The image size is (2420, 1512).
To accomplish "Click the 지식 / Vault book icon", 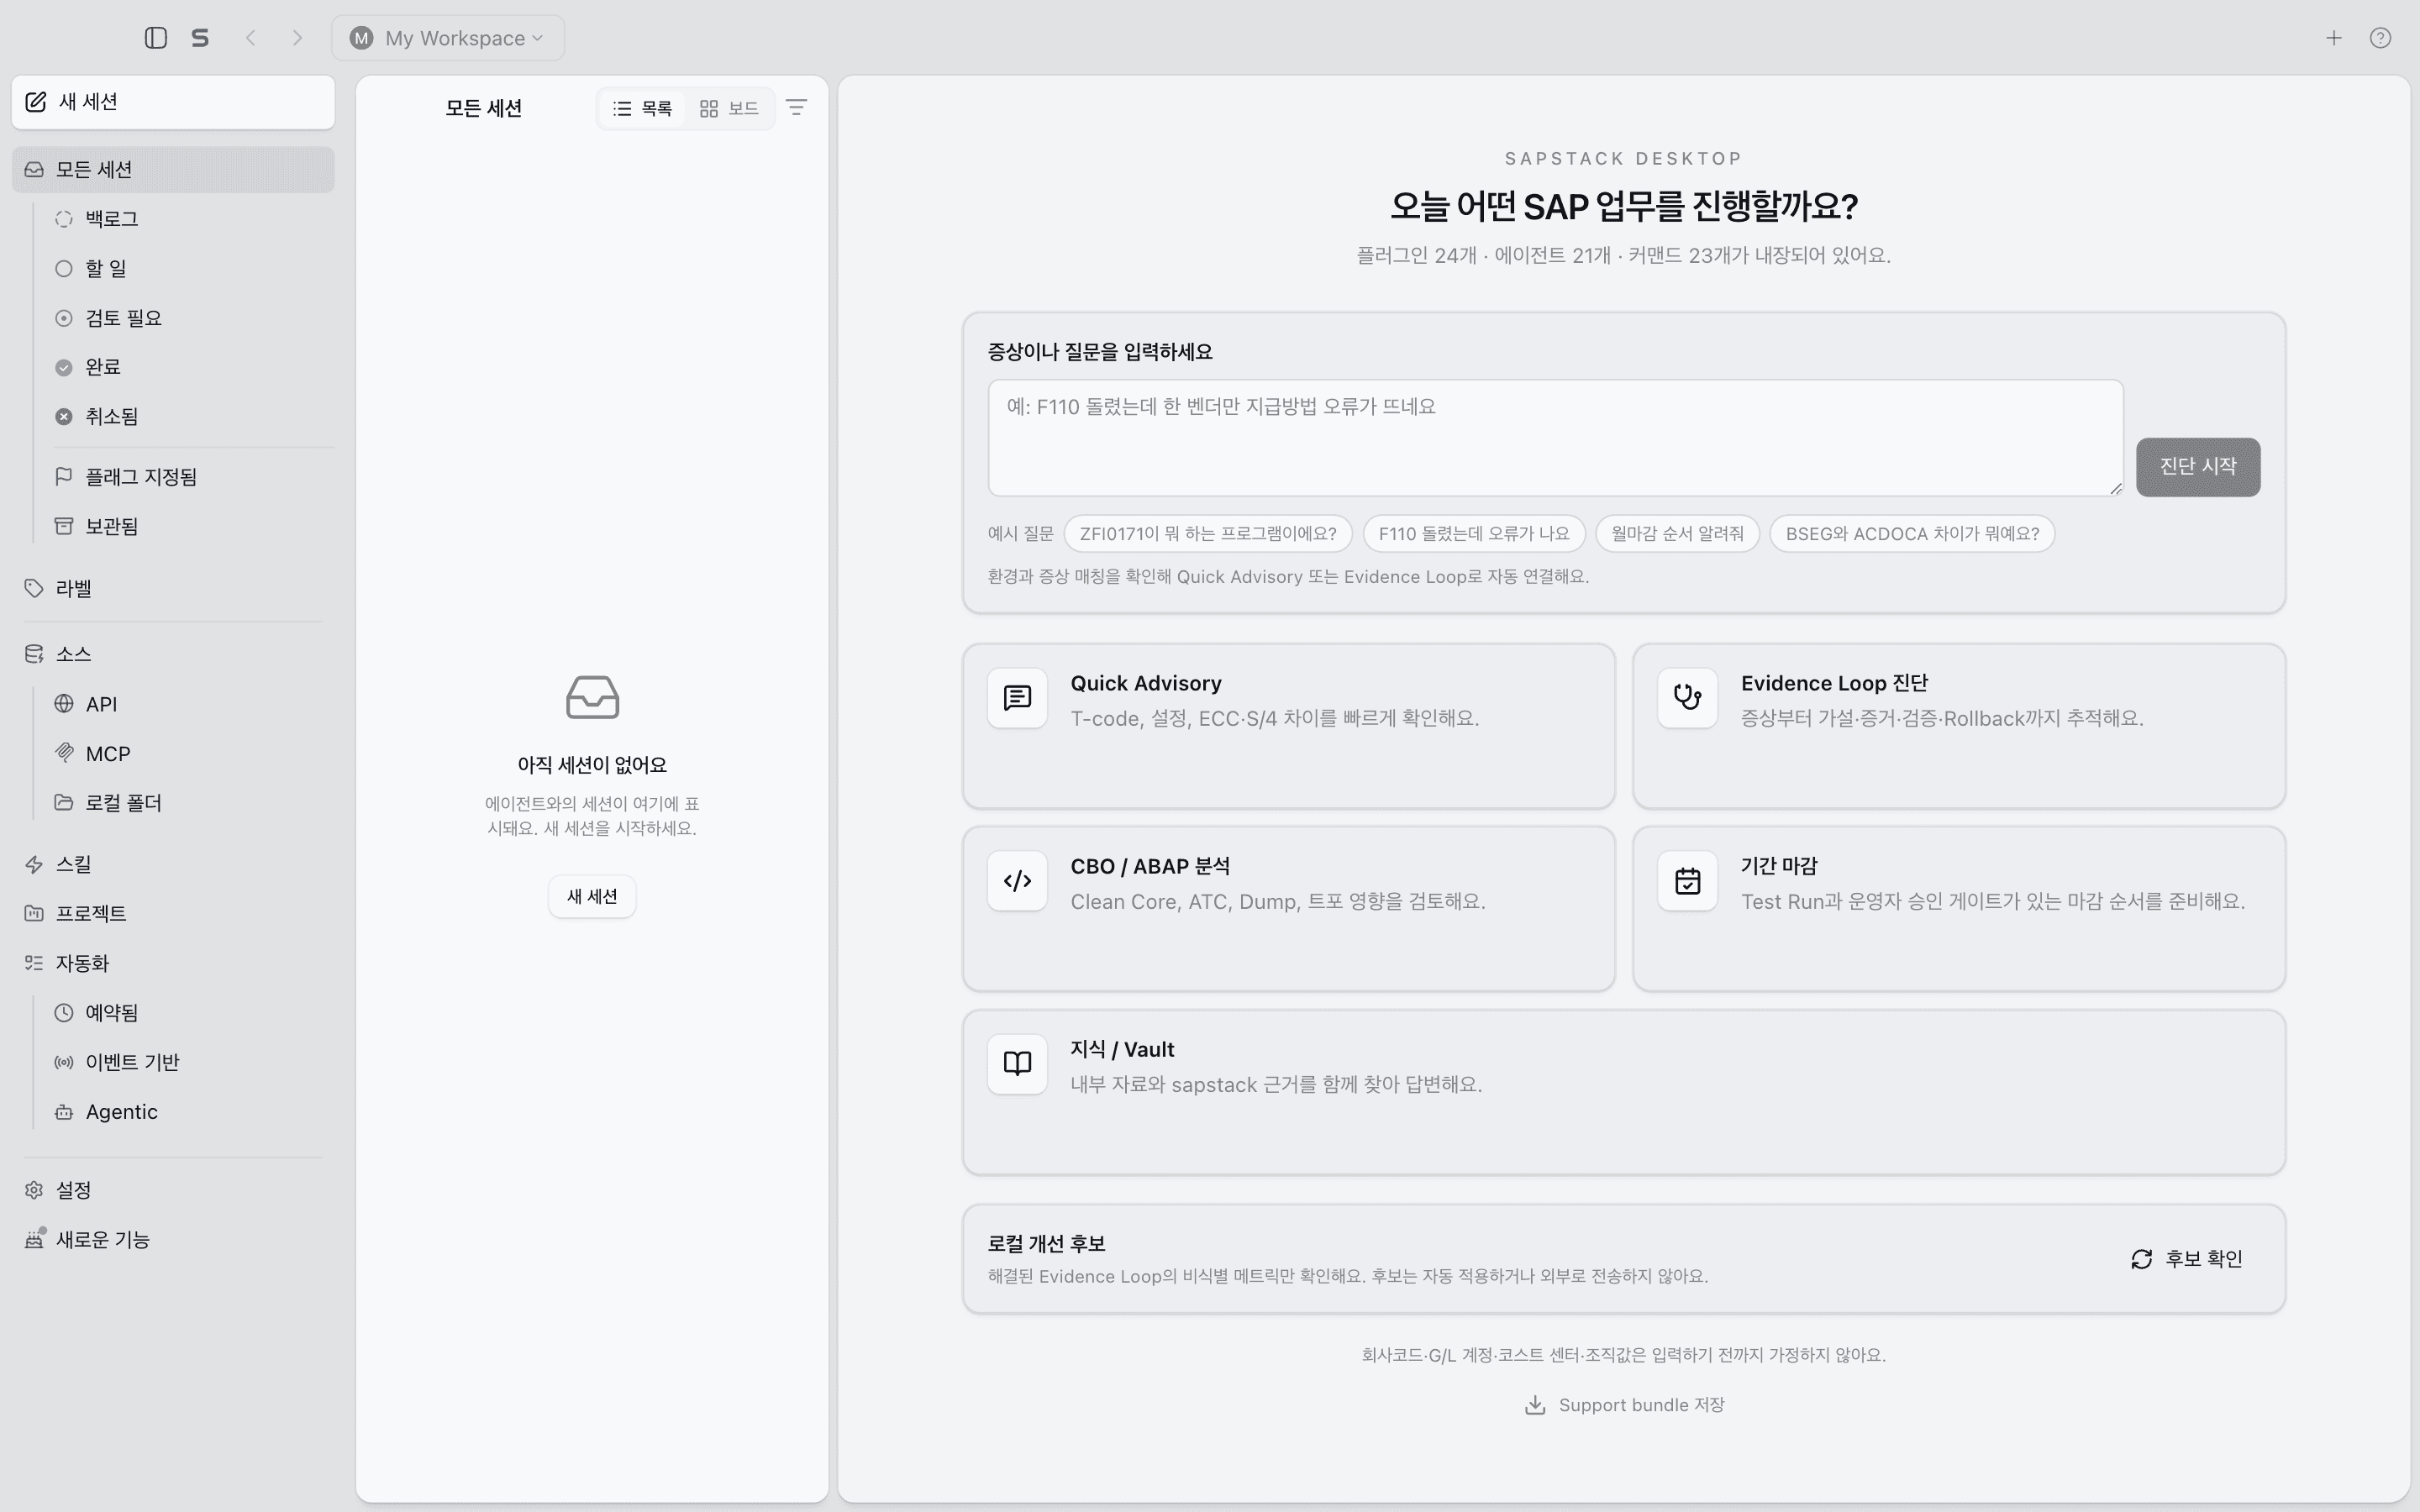I will (x=1017, y=1064).
